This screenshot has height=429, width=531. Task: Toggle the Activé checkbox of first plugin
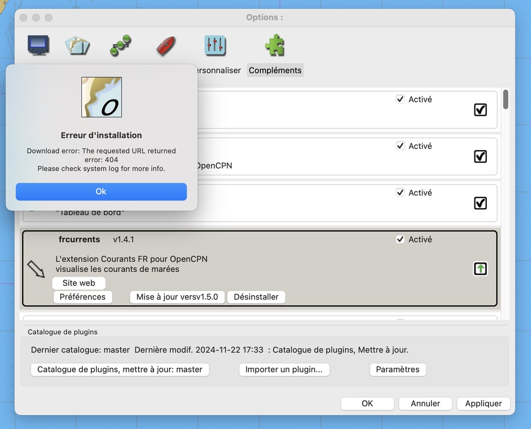pyautogui.click(x=400, y=99)
